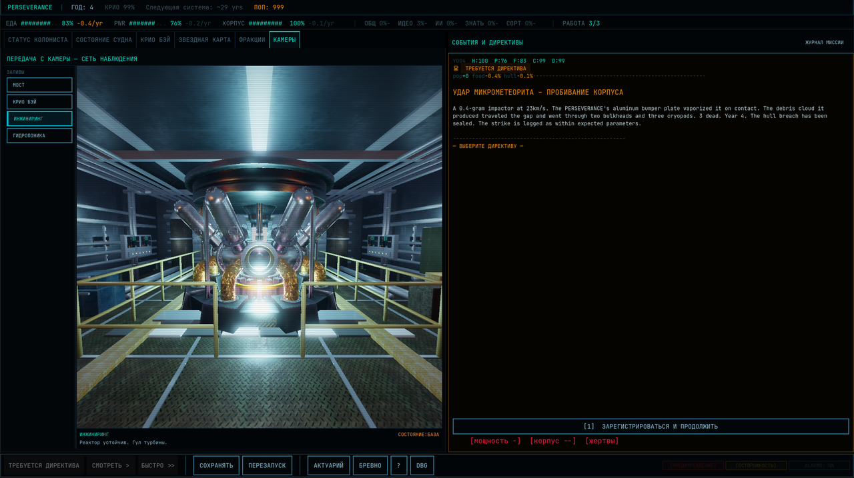The width and height of the screenshot is (854, 478).
Task: Click the Актуарий button
Action: point(329,465)
